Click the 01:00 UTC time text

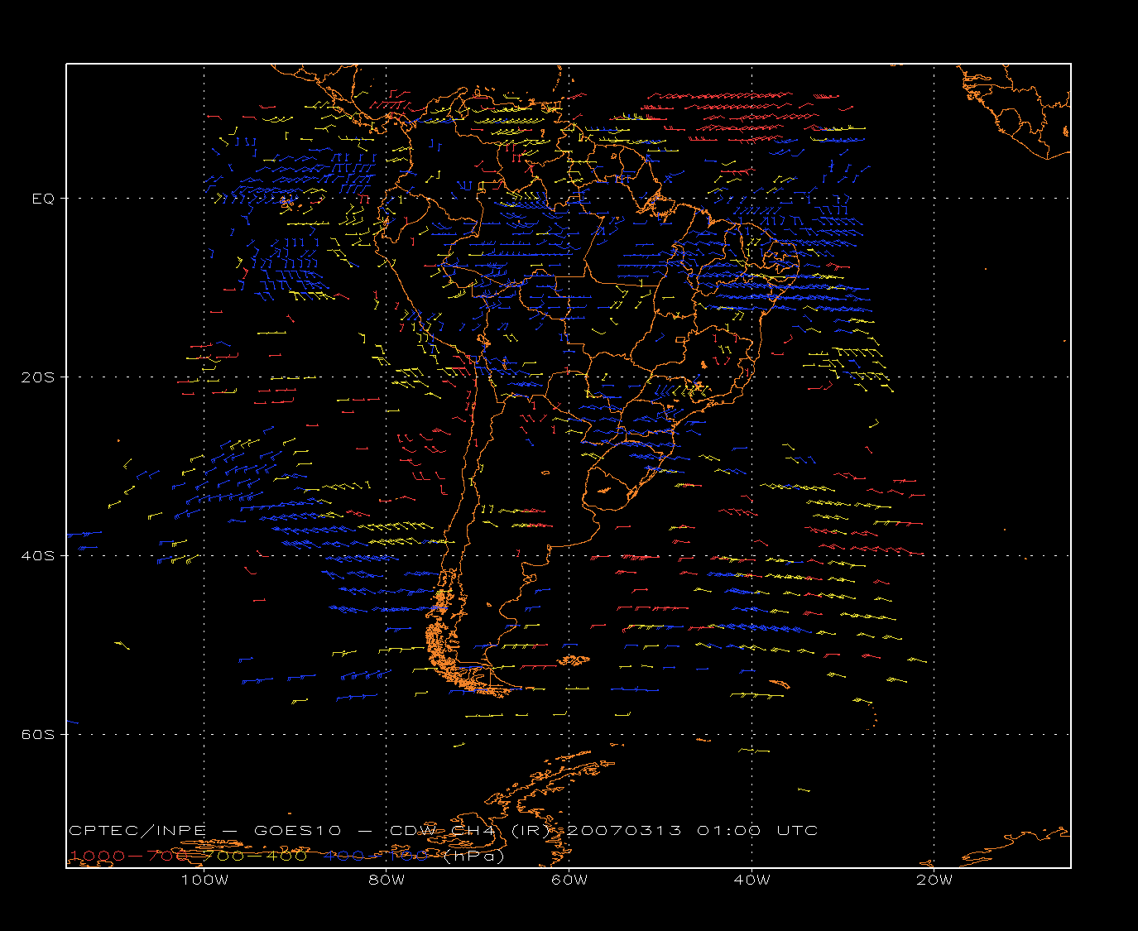(x=758, y=831)
